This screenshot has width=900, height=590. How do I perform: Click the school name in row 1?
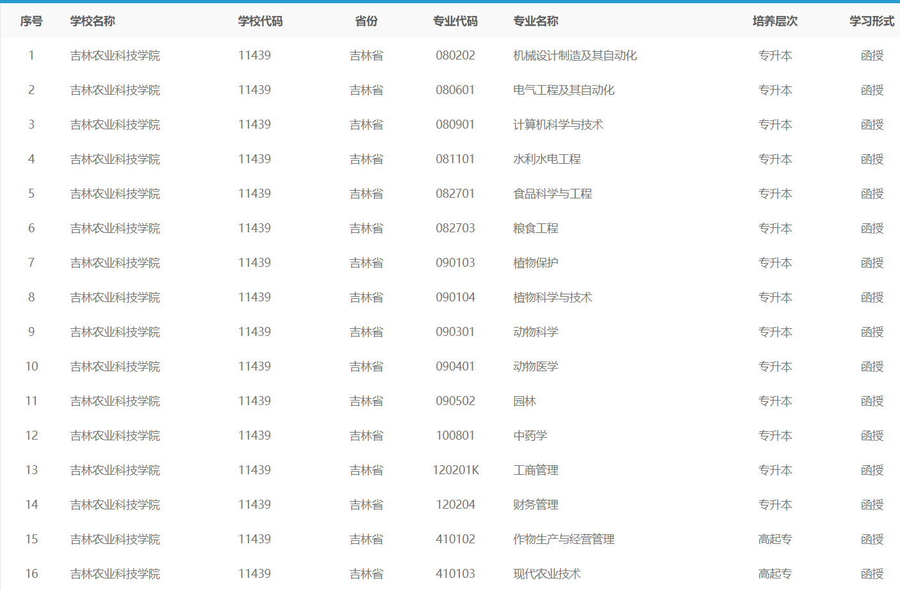(115, 56)
